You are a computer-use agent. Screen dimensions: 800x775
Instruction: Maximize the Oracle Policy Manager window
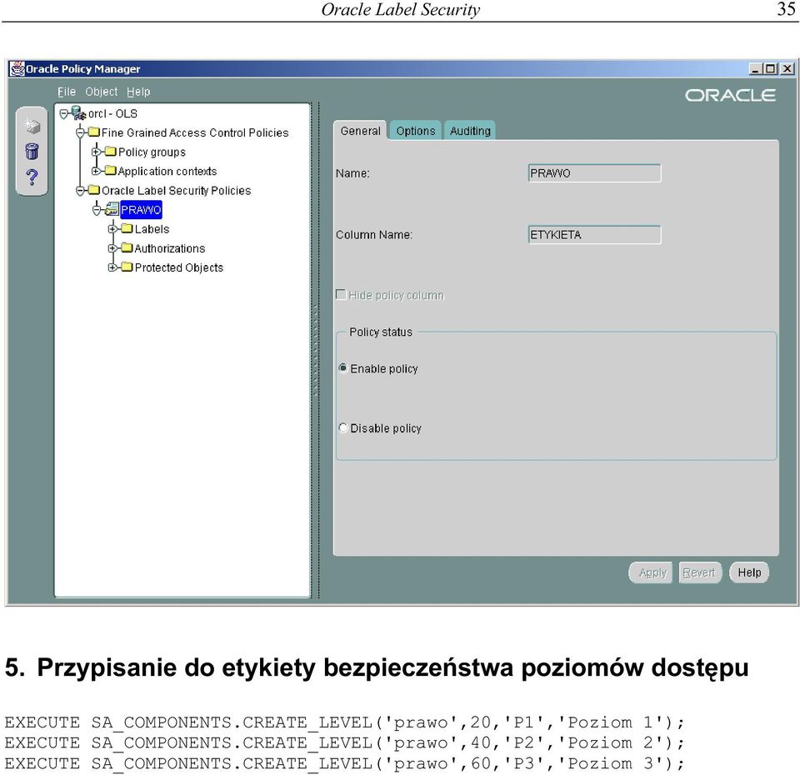770,68
